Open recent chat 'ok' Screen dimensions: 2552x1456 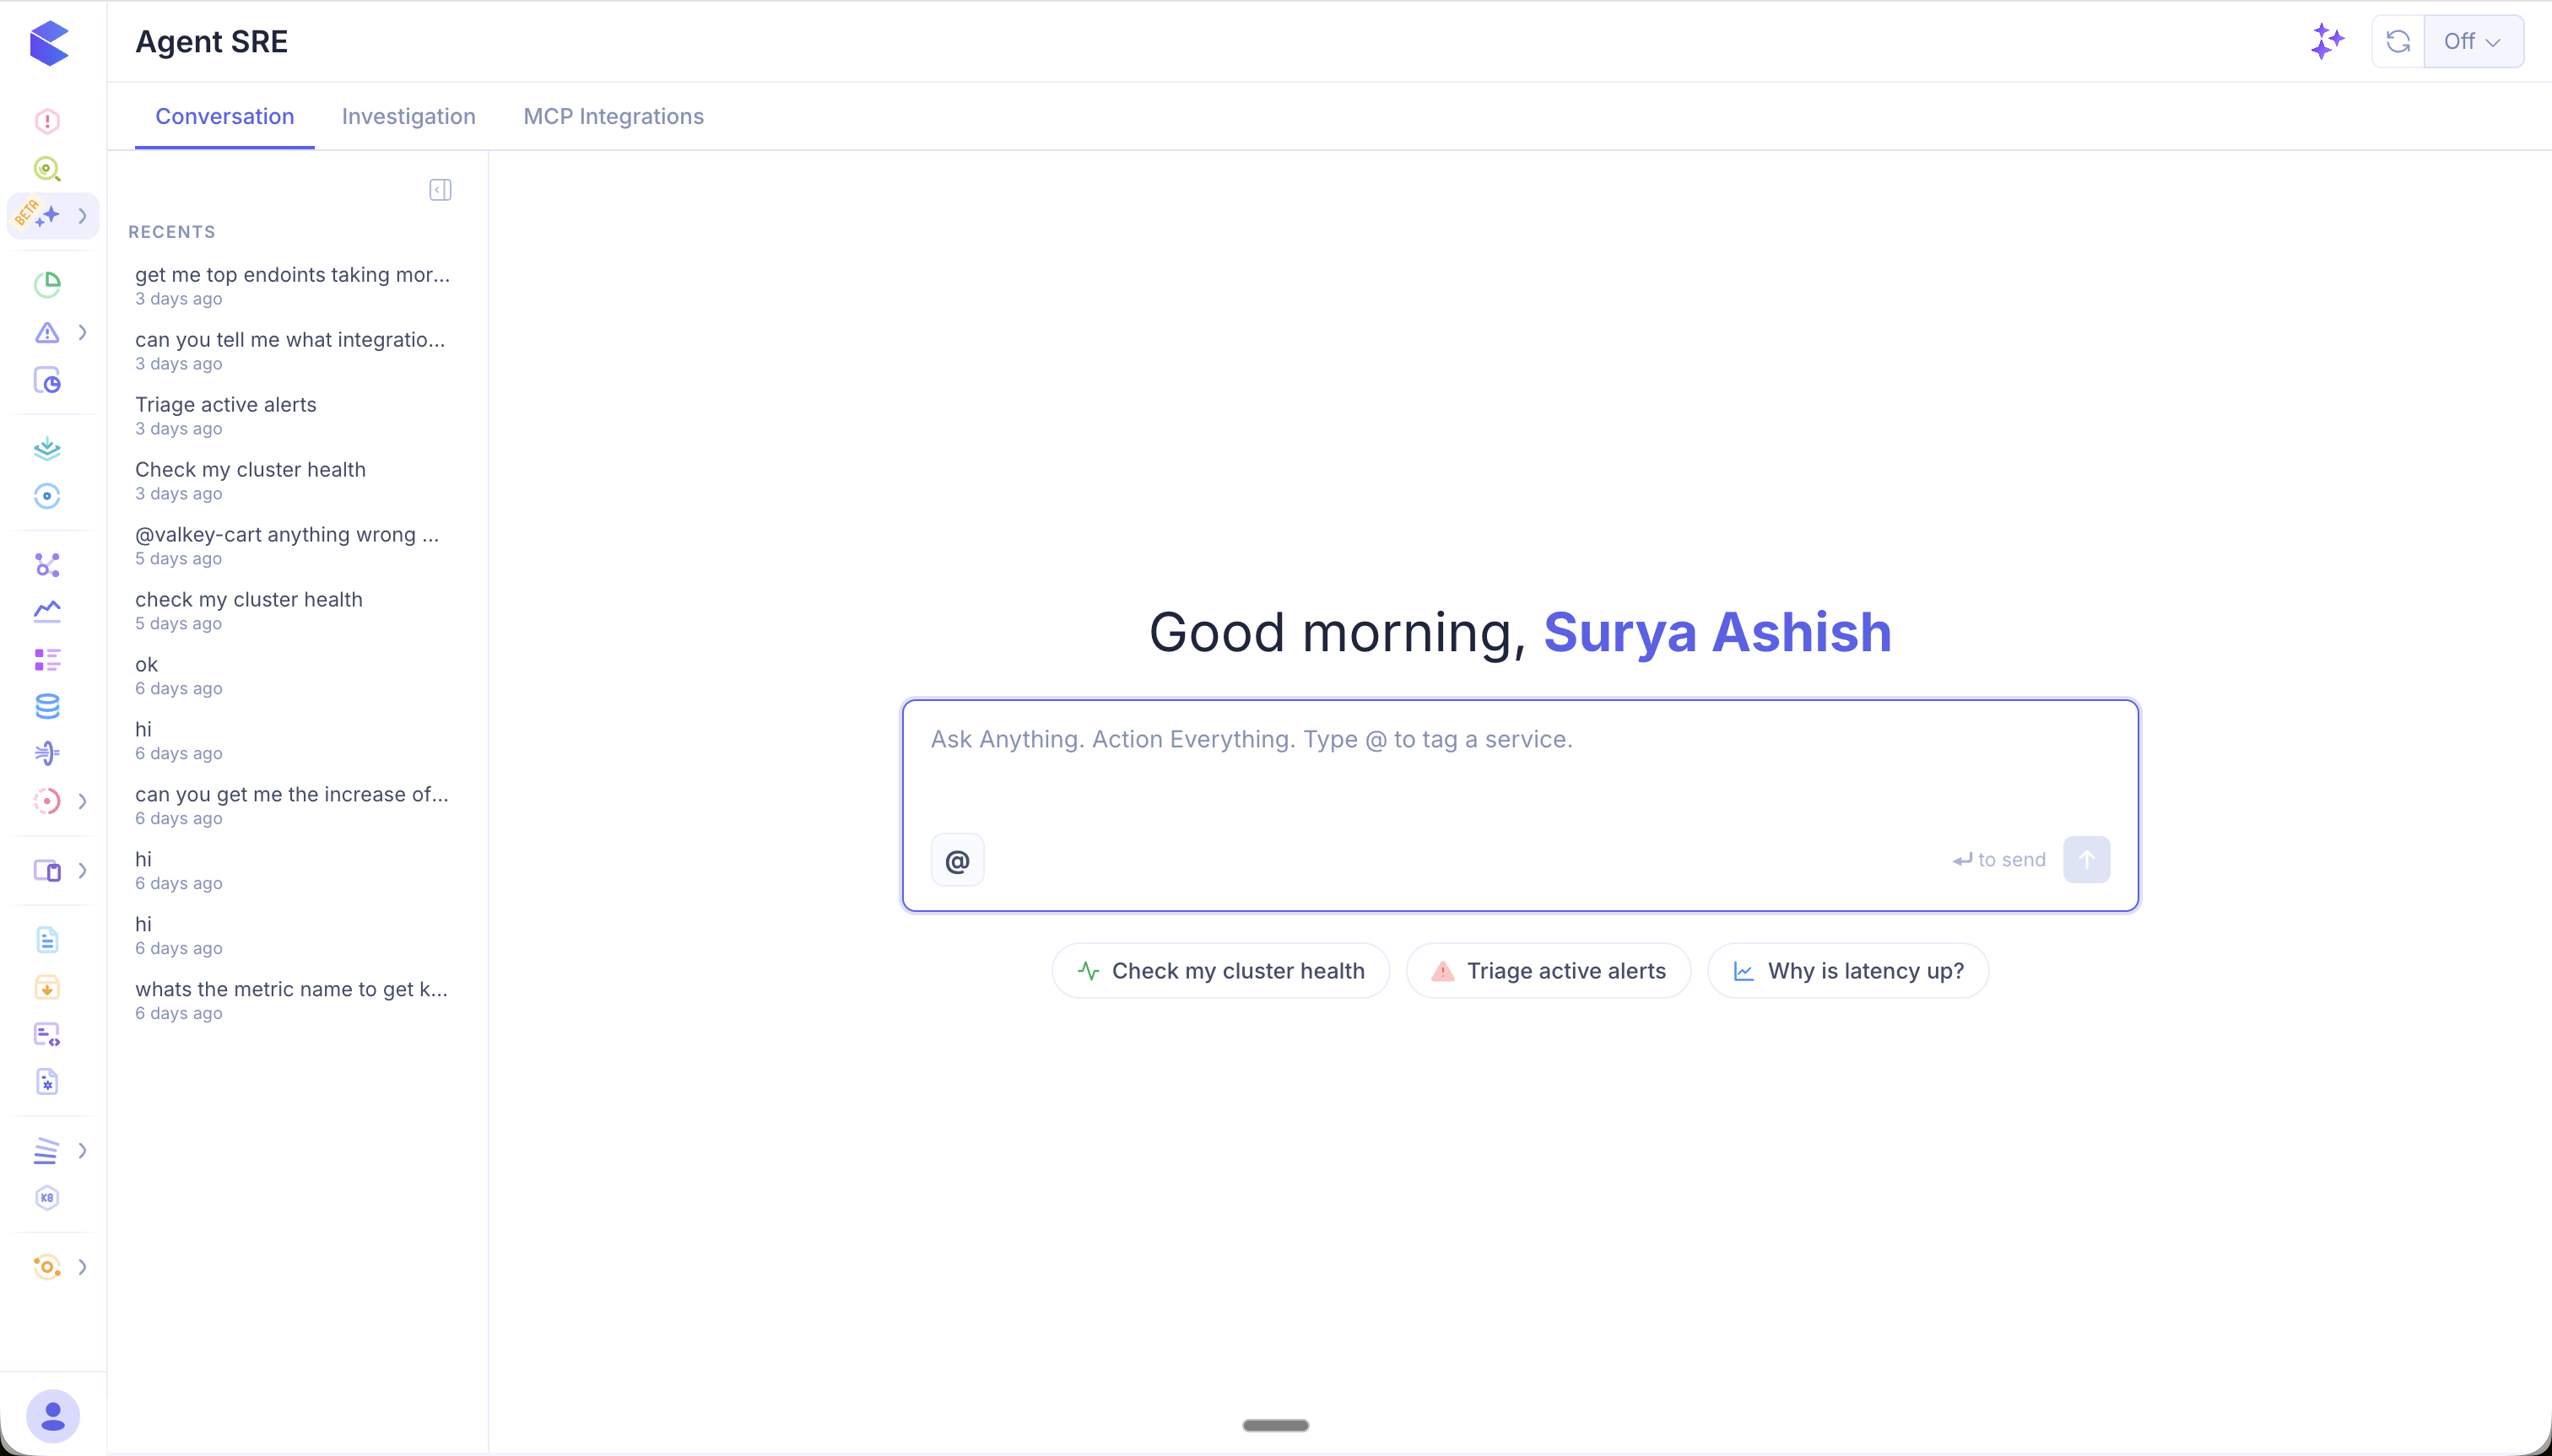click(293, 675)
